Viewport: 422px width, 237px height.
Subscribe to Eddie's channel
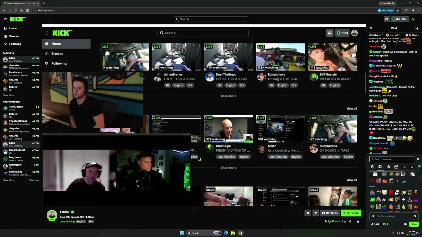351,213
